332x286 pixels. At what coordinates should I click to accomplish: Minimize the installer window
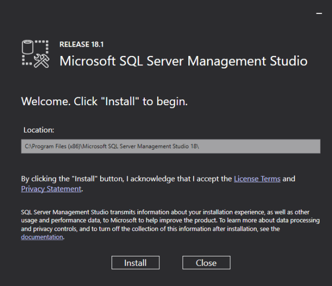point(319,12)
